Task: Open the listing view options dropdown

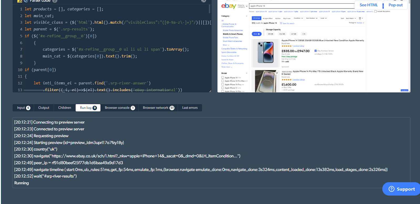Action: [361, 18]
